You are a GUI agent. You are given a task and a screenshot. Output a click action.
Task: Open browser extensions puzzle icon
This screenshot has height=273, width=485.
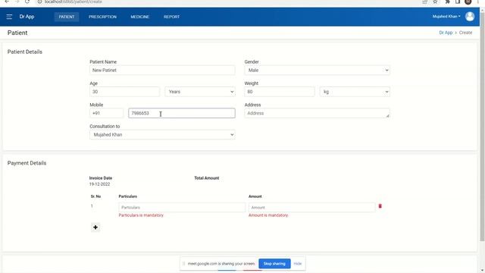tap(447, 2)
